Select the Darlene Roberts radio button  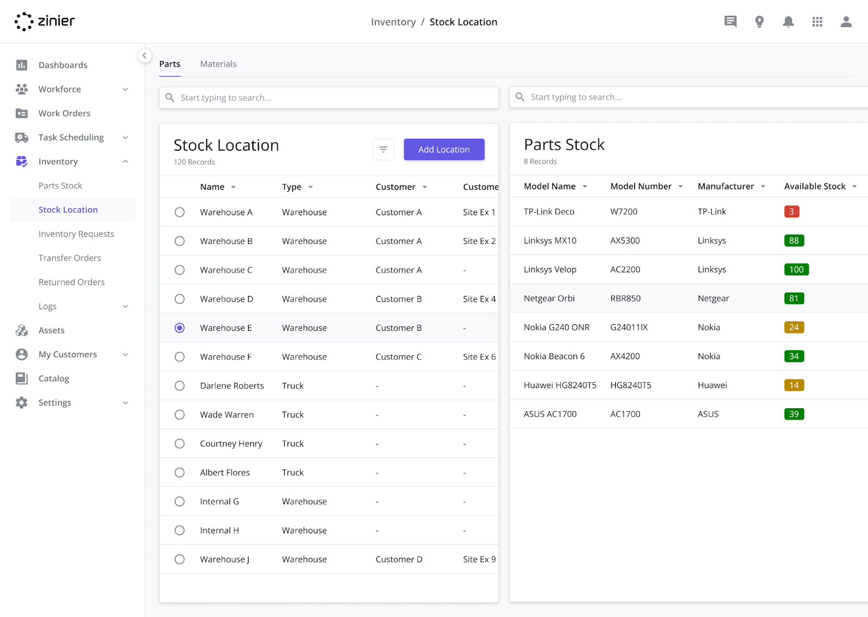180,385
